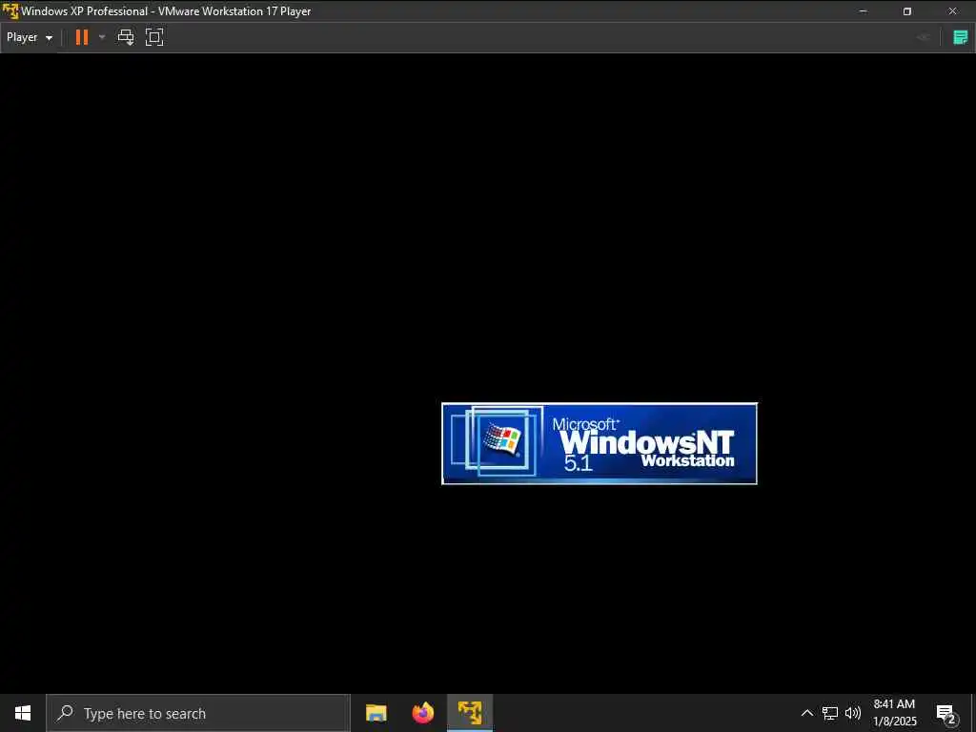Minimize the VMware Player window
This screenshot has width=976, height=732.
(863, 11)
